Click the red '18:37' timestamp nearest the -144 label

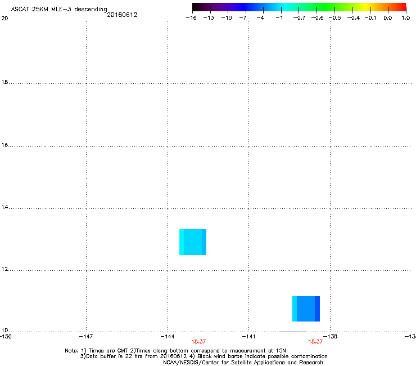(x=198, y=342)
